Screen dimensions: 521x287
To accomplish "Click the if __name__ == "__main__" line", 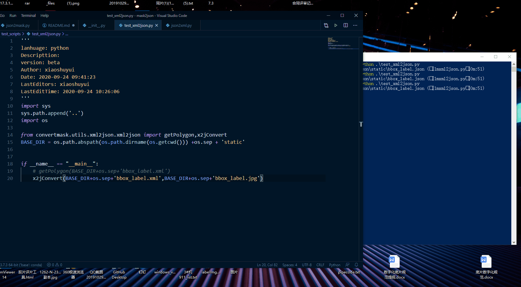I will coord(59,164).
